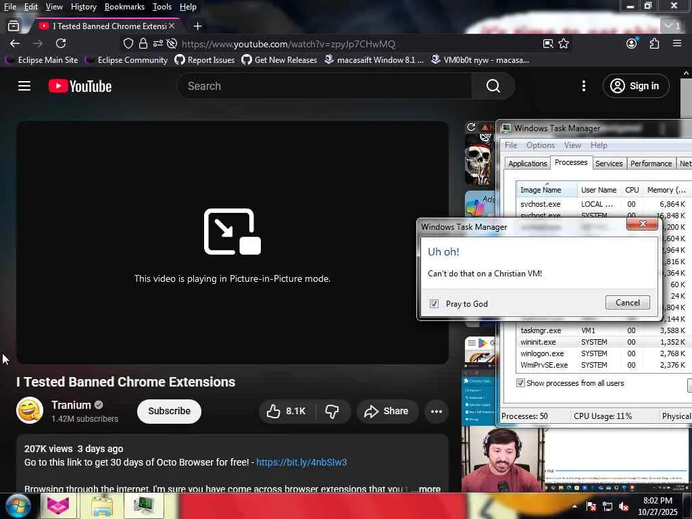Open Task Manager View menu
The height and width of the screenshot is (519, 692).
pyautogui.click(x=572, y=145)
